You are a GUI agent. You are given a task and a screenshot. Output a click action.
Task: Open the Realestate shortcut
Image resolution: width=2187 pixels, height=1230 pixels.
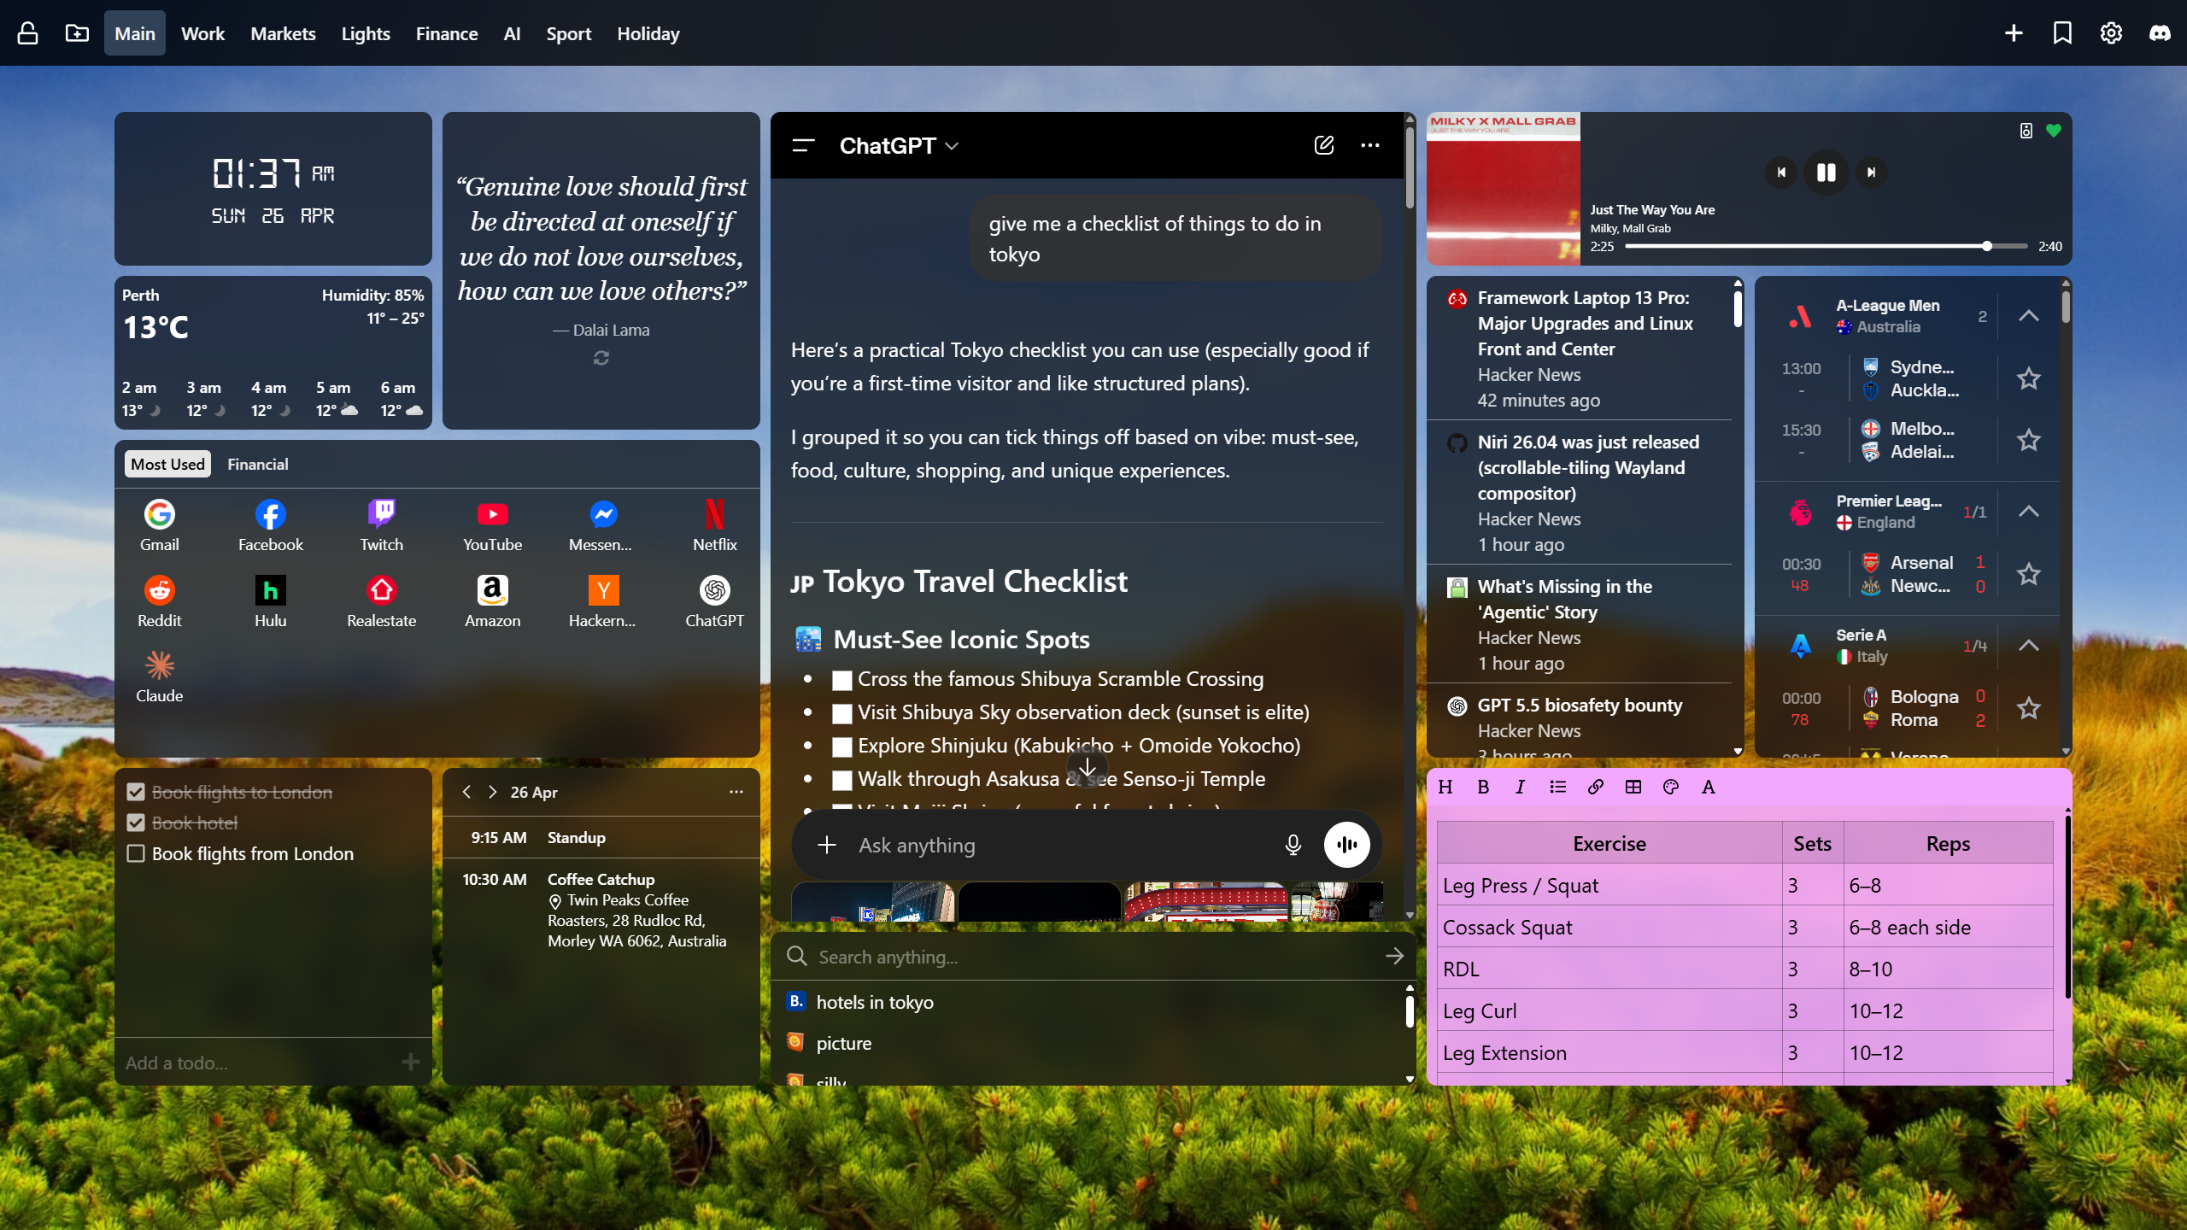tap(381, 601)
